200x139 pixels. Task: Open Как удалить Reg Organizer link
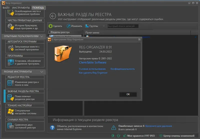(93, 73)
